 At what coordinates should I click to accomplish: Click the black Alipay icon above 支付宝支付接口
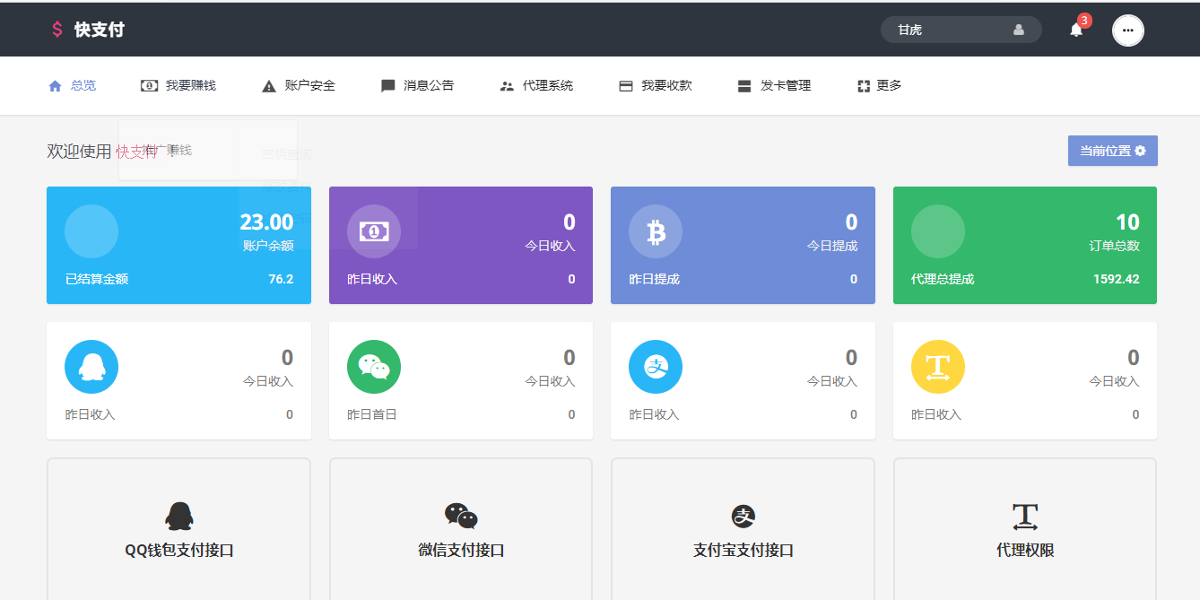[x=743, y=516]
